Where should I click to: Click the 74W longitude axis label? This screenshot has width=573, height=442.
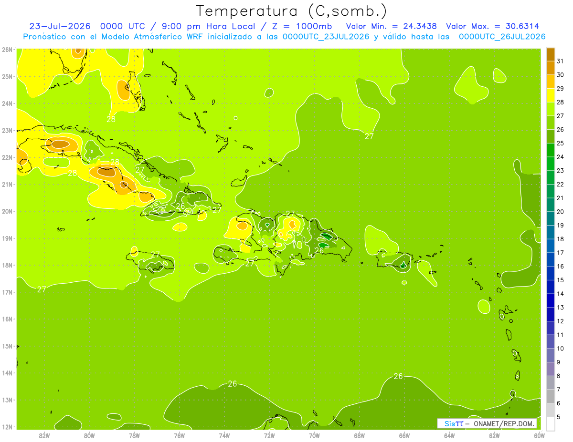pyautogui.click(x=224, y=435)
